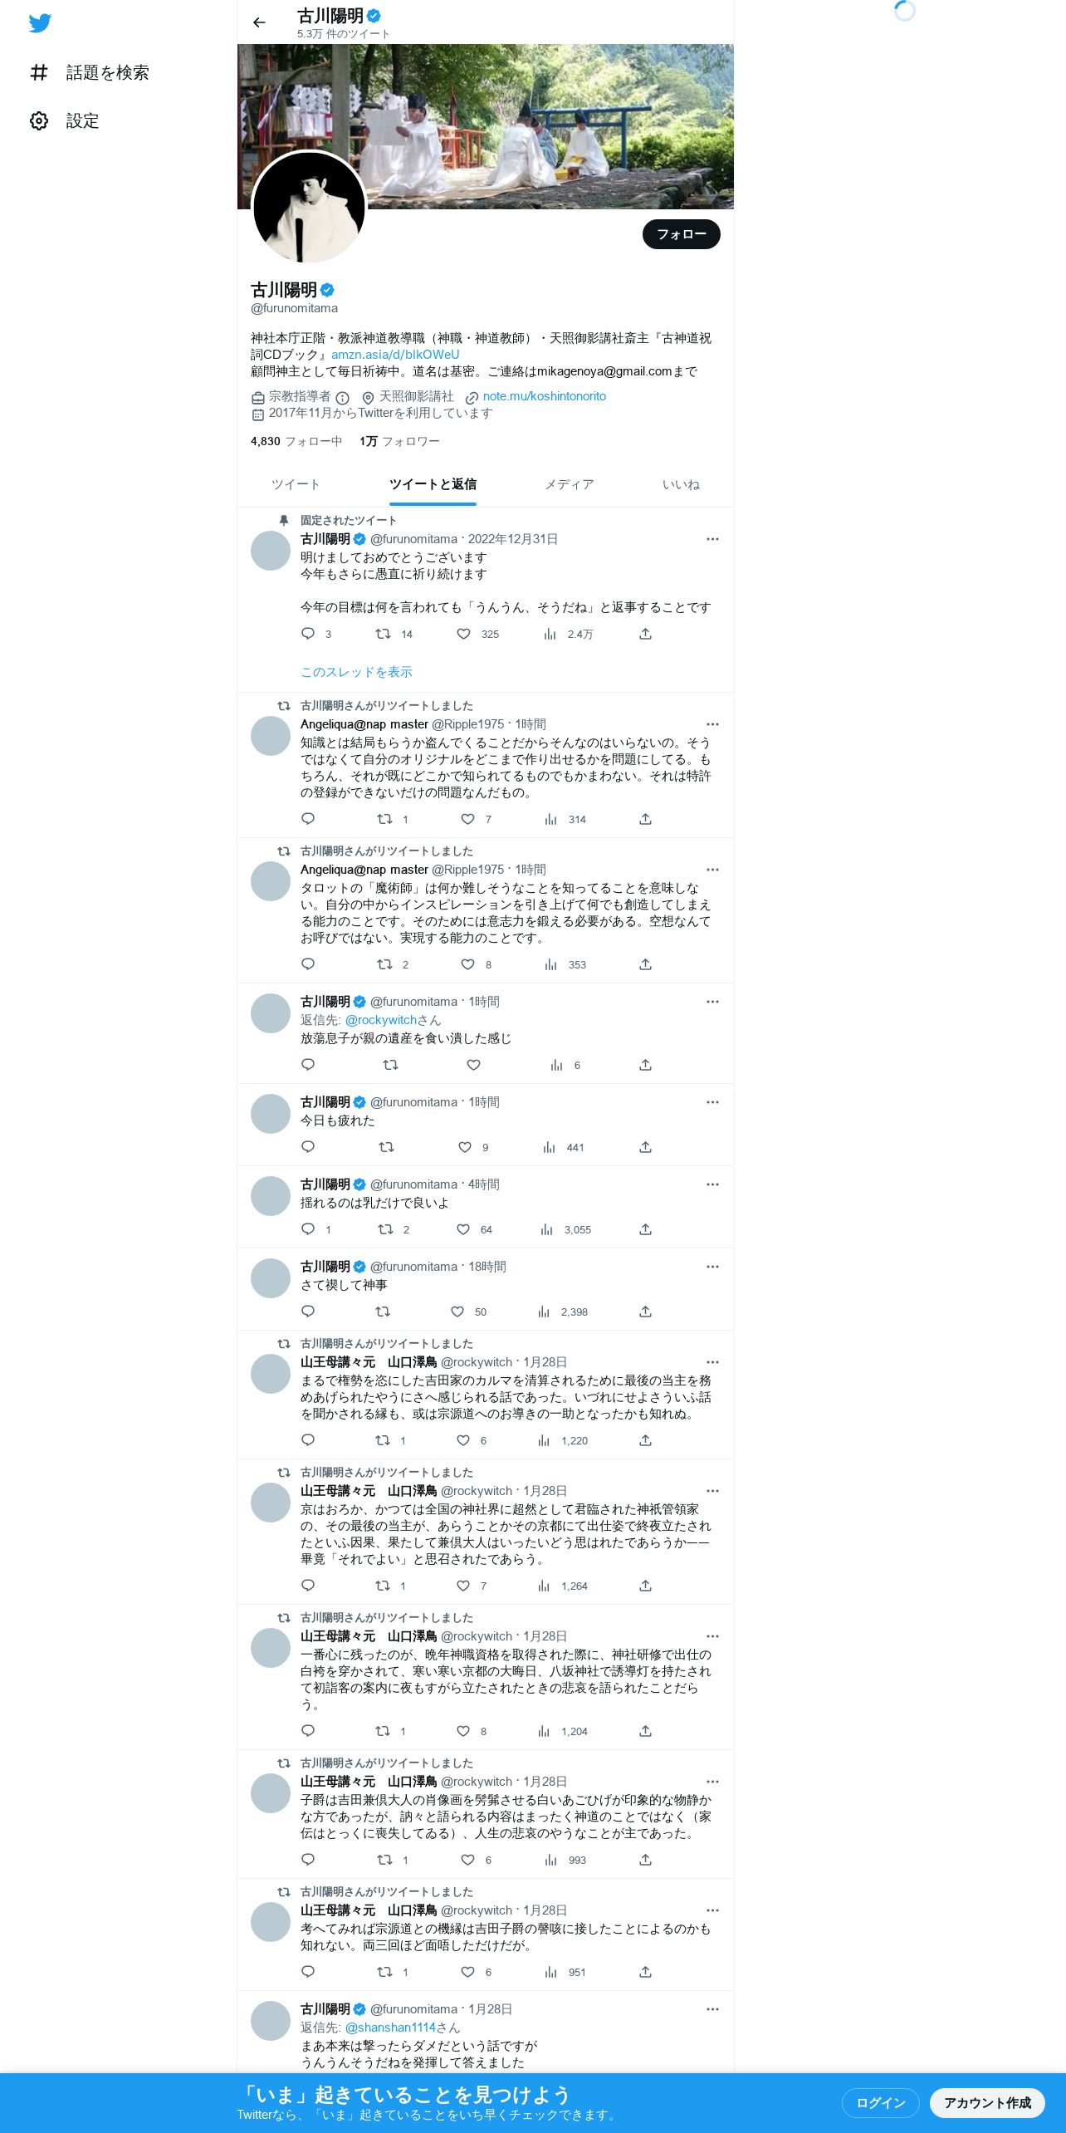Open the Twitter bird home logo

(40, 23)
